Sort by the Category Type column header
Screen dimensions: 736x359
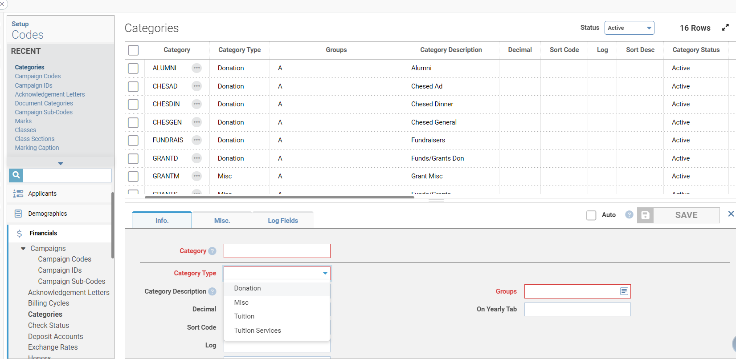(240, 50)
